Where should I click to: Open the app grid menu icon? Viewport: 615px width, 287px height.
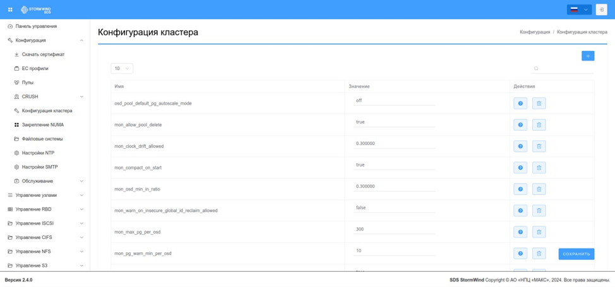coord(10,9)
